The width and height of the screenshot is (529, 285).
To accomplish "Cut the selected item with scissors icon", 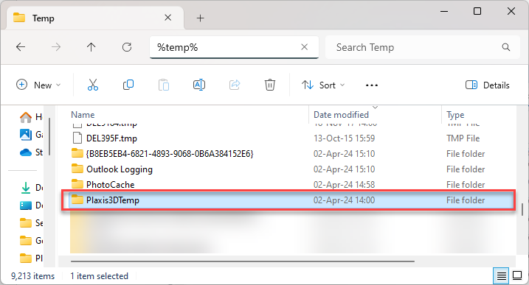I will (x=93, y=85).
